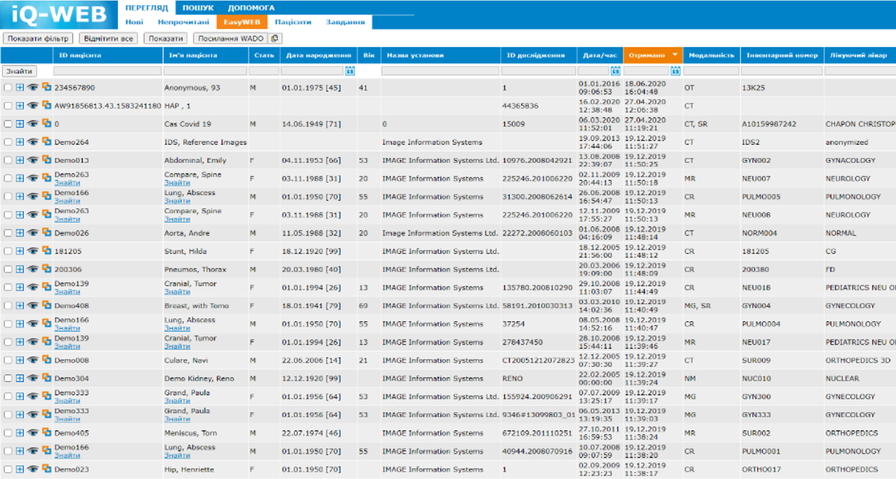Expand the Demo264 row with plus
The width and height of the screenshot is (896, 479).
tap(20, 142)
